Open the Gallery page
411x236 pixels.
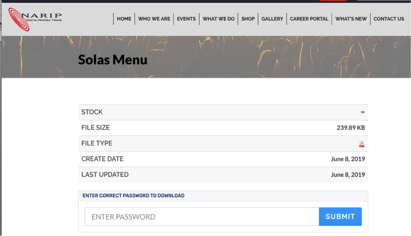[272, 19]
